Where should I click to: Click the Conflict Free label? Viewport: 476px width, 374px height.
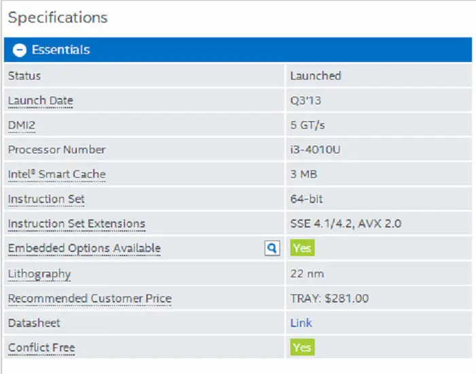point(41,347)
